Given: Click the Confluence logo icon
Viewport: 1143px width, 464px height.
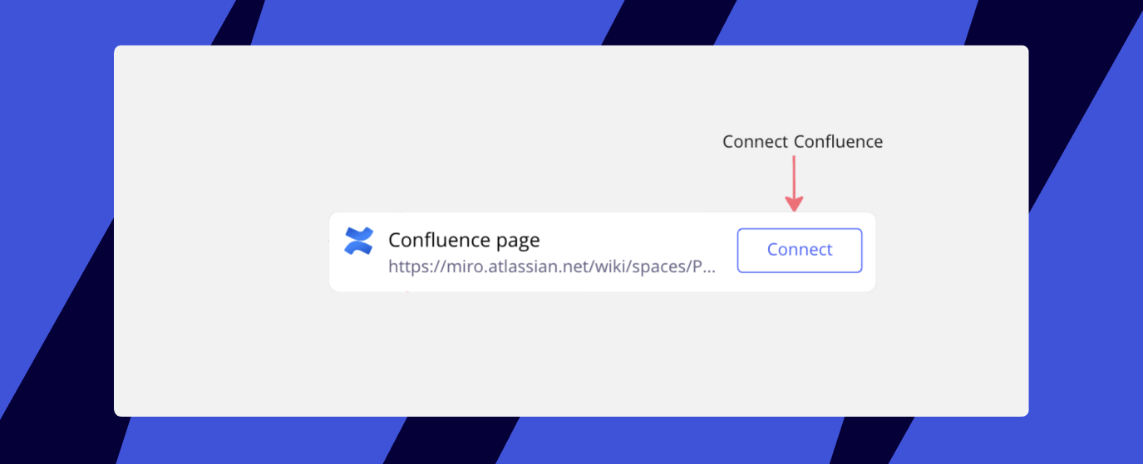Looking at the screenshot, I should [358, 241].
